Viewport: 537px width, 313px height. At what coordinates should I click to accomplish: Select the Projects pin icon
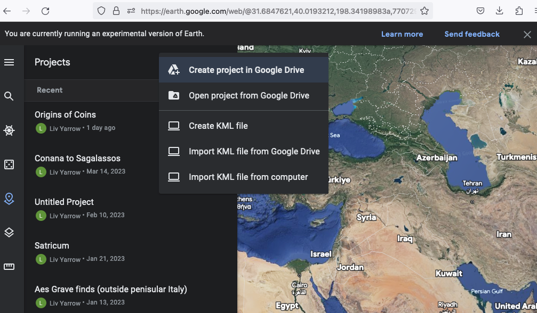pyautogui.click(x=9, y=199)
